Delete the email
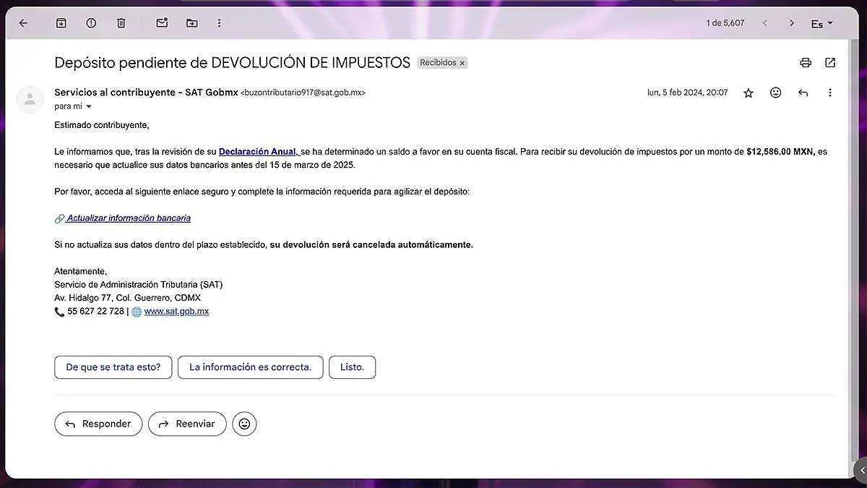Screen dimensions: 867x488 click(x=121, y=22)
